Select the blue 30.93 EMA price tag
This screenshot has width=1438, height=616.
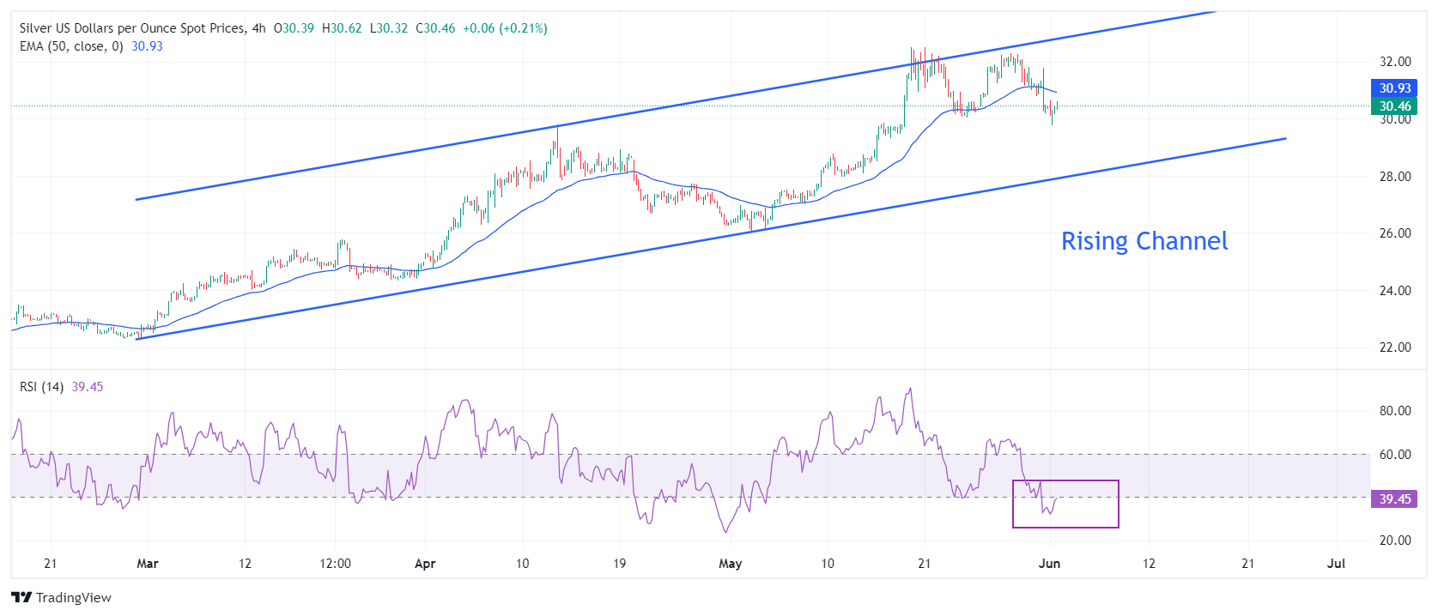coord(1394,88)
